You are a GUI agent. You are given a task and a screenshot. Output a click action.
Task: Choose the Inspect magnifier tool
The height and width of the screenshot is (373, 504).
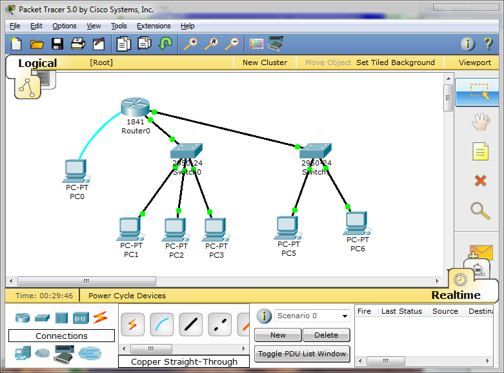[x=480, y=211]
